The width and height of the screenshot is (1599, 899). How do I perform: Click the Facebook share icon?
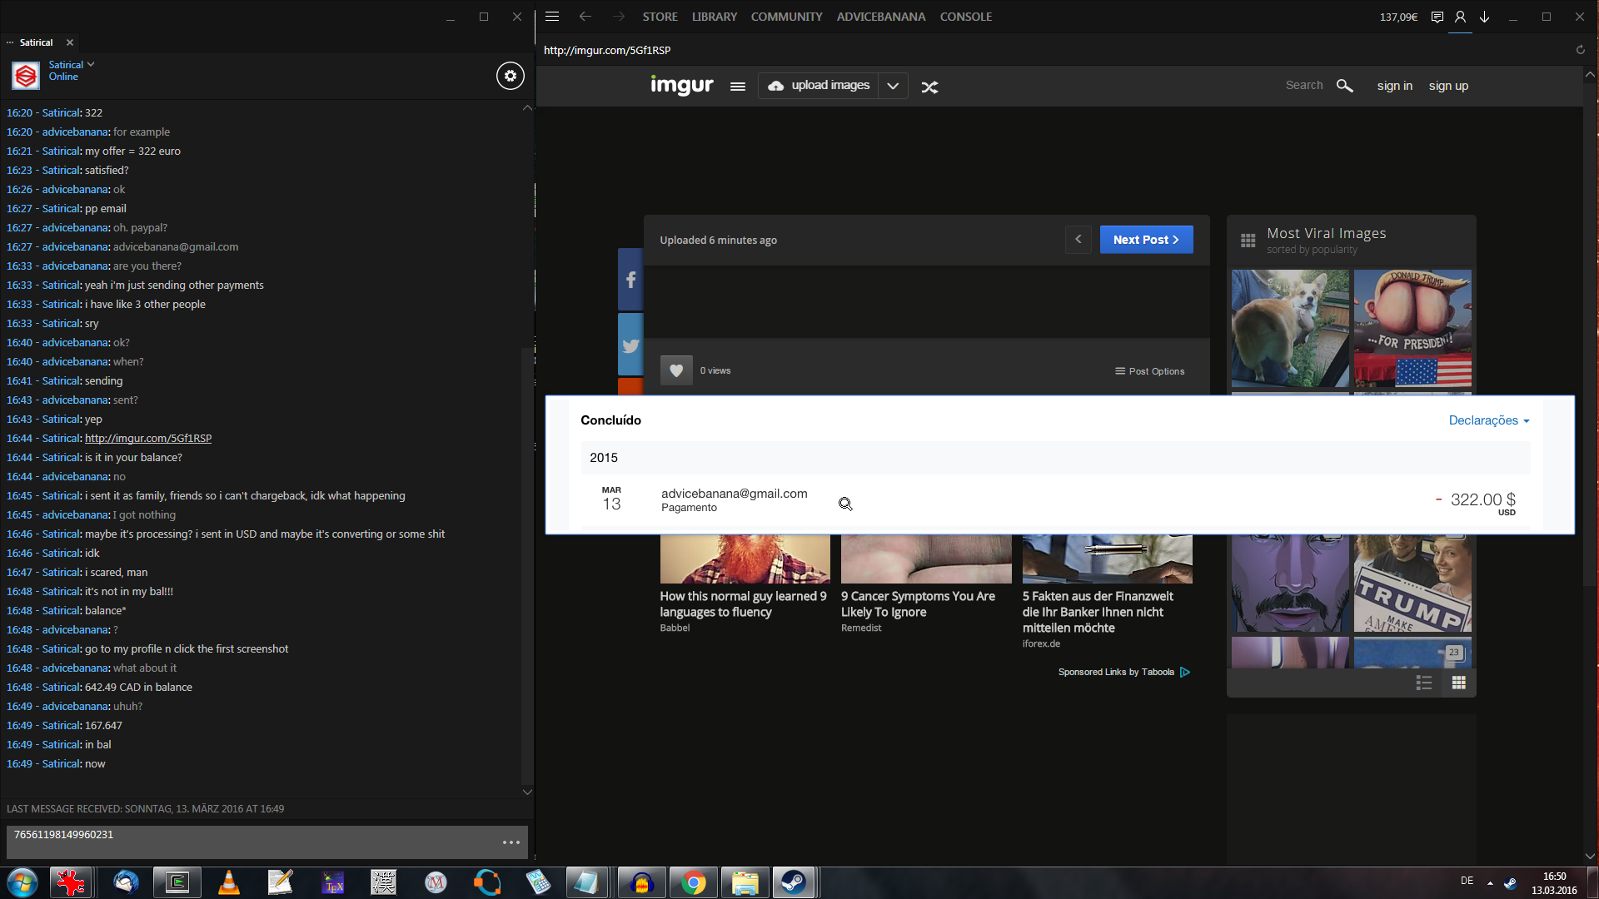point(630,280)
